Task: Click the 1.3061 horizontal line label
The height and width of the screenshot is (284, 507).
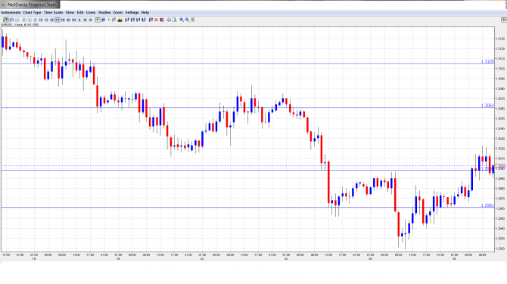Action: coord(487,106)
